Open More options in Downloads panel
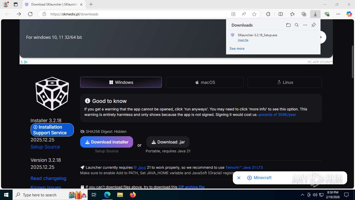The height and width of the screenshot is (200, 355). point(305,25)
